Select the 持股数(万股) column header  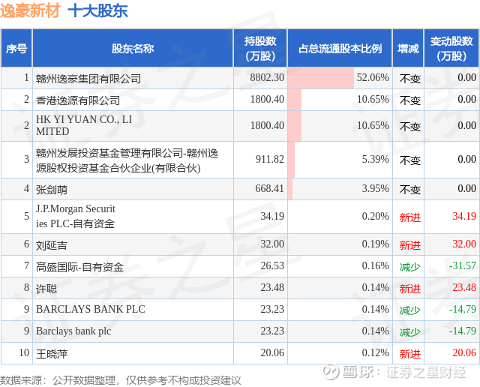260,48
